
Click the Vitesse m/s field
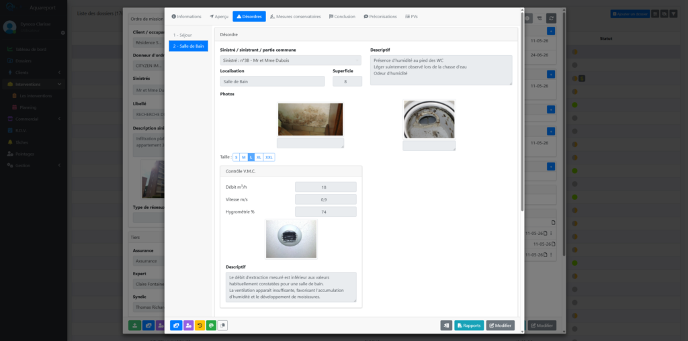click(x=326, y=199)
